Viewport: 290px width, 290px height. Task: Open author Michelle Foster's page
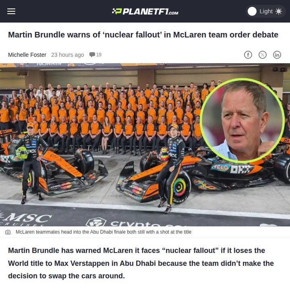(27, 55)
